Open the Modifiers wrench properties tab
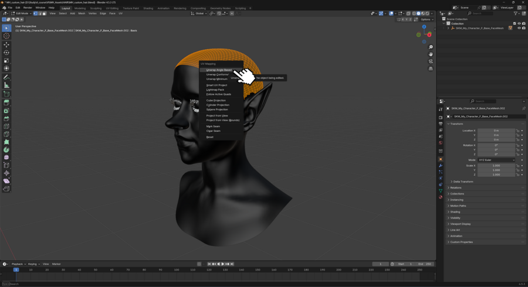528x287 pixels. [x=441, y=166]
